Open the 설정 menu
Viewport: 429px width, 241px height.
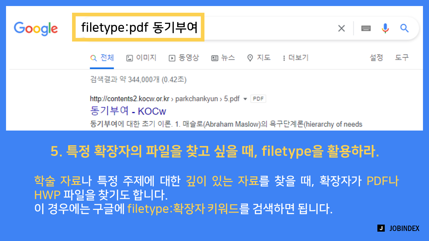point(376,58)
